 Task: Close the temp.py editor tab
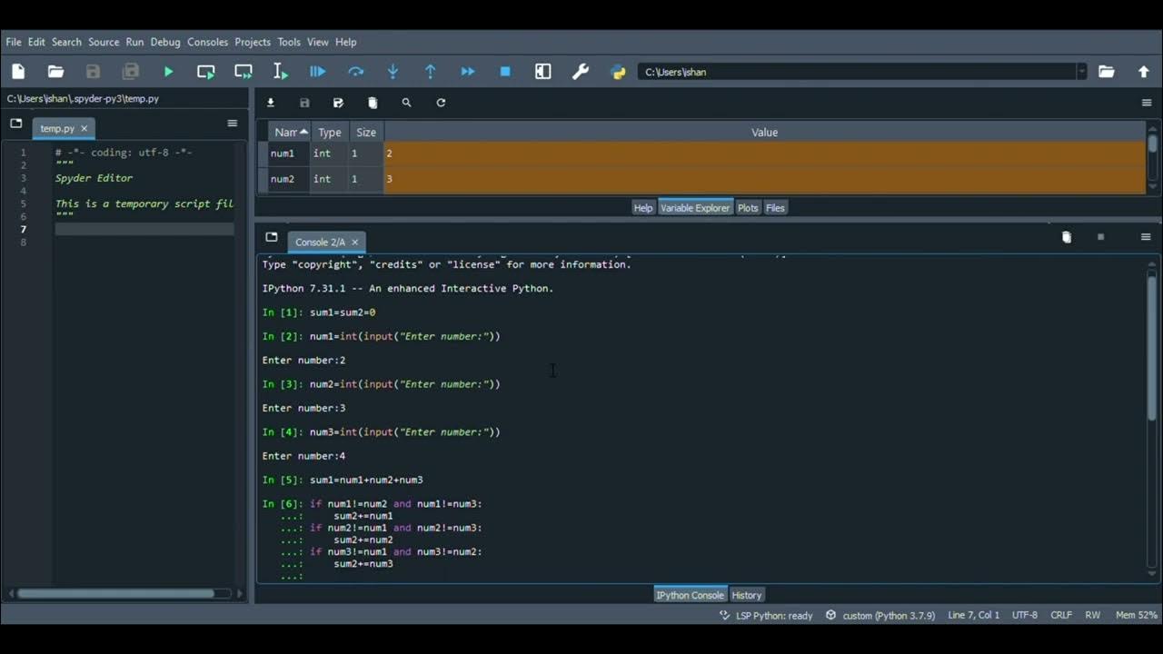(84, 128)
